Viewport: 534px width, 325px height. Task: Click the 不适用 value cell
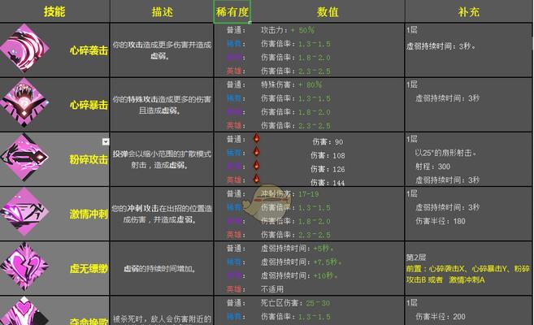272,289
